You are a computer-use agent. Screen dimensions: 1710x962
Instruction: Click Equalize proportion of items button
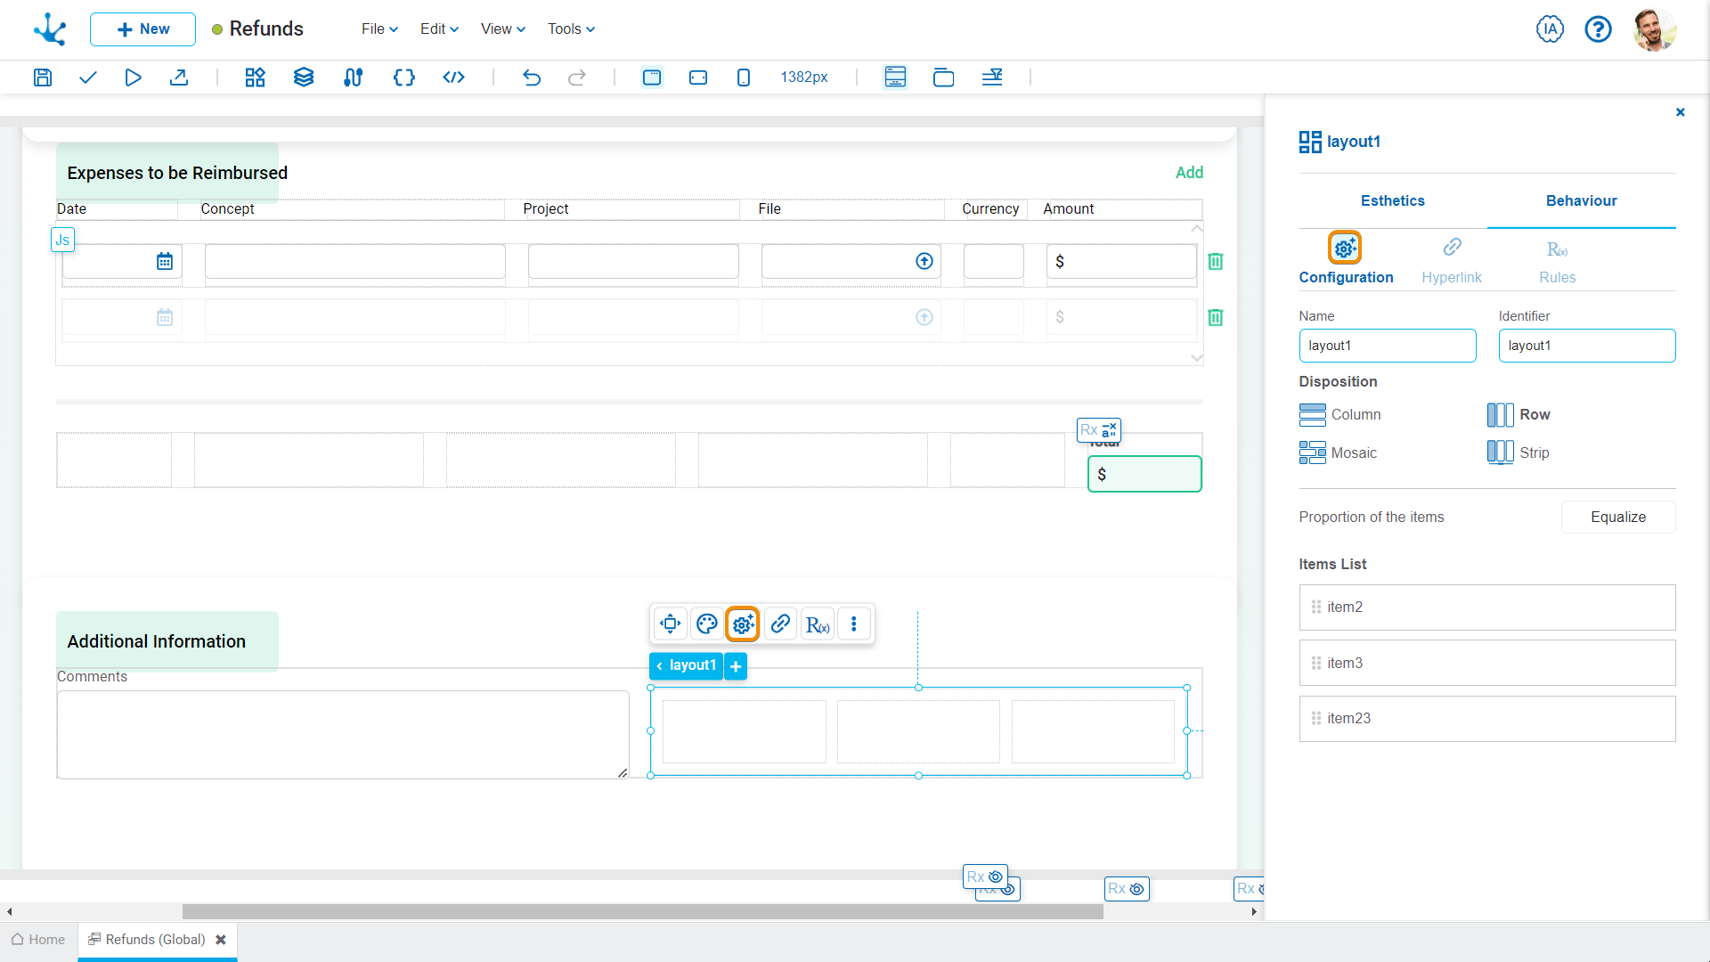(x=1618, y=517)
